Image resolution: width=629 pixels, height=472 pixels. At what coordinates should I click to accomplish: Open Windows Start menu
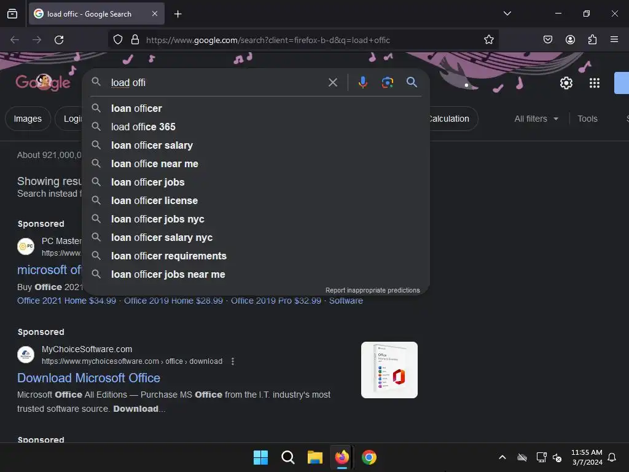(x=260, y=457)
